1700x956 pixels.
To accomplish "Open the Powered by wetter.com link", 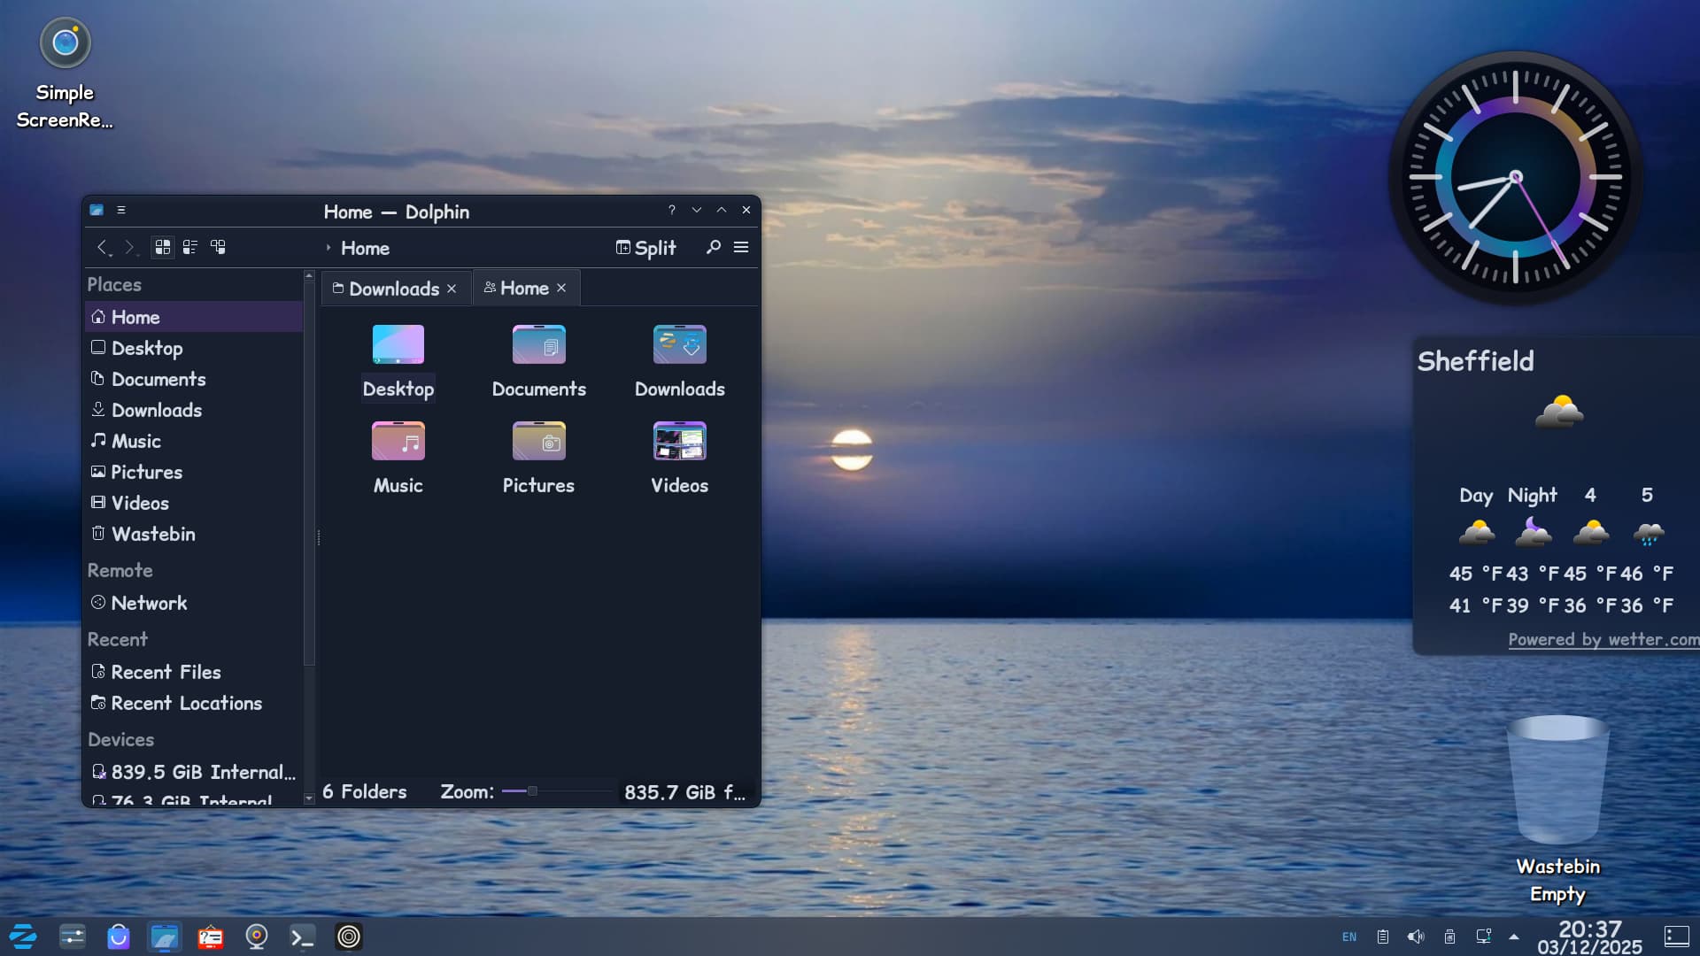I will [1603, 639].
